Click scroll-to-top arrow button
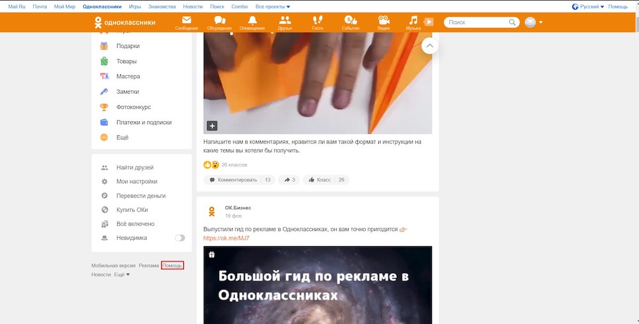The image size is (639, 324). pos(429,46)
